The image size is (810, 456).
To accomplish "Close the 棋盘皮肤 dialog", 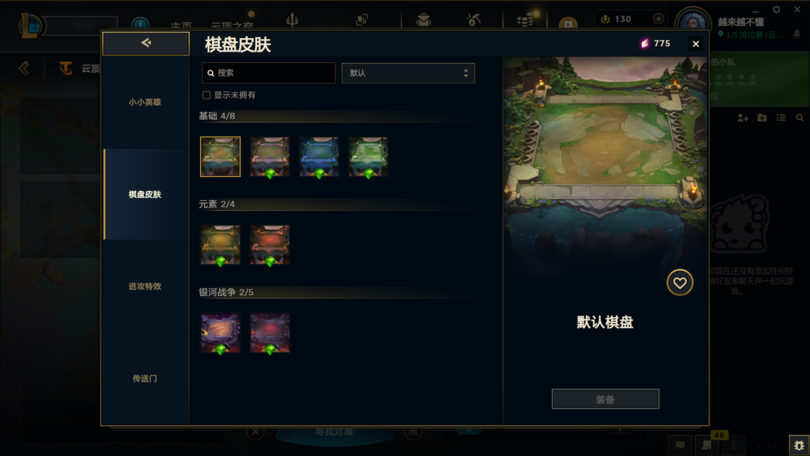I will (695, 44).
